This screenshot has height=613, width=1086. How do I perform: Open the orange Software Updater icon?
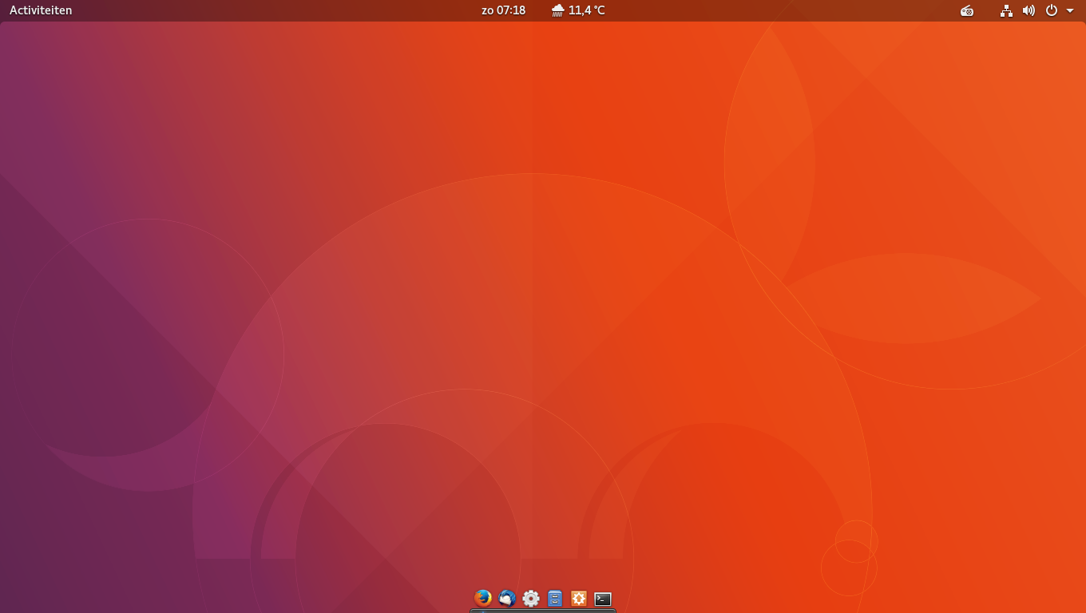point(579,598)
